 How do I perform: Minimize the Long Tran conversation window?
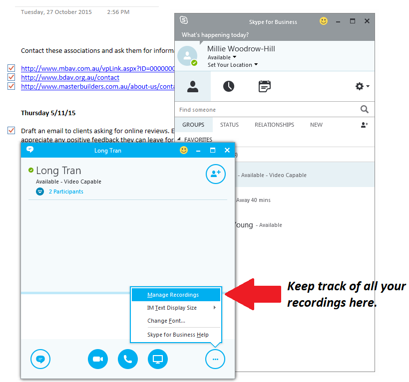tap(198, 151)
